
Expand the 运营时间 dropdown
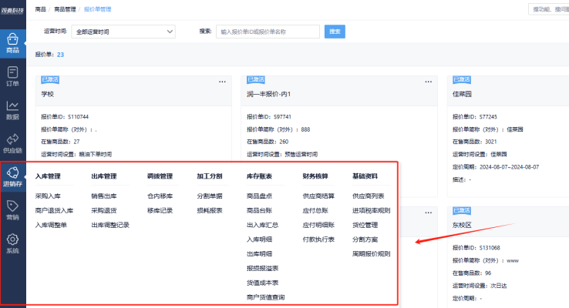(123, 32)
